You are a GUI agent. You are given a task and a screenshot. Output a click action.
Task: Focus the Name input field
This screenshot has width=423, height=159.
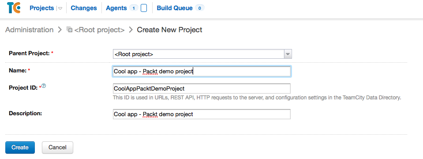click(202, 72)
